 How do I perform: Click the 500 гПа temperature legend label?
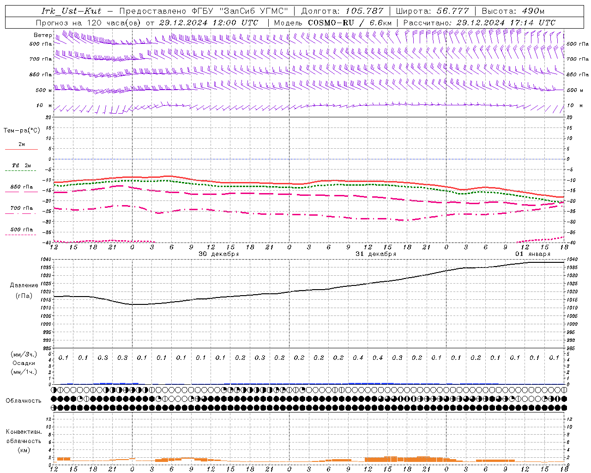(x=22, y=230)
